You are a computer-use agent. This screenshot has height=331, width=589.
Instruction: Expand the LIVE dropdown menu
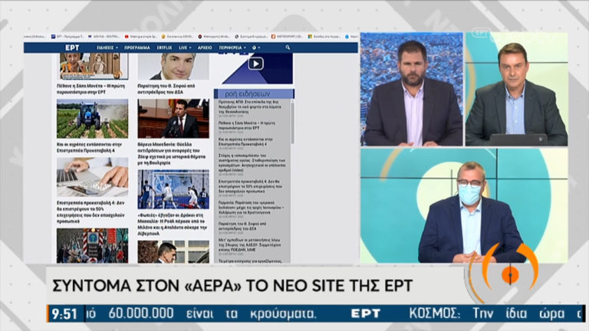click(185, 48)
